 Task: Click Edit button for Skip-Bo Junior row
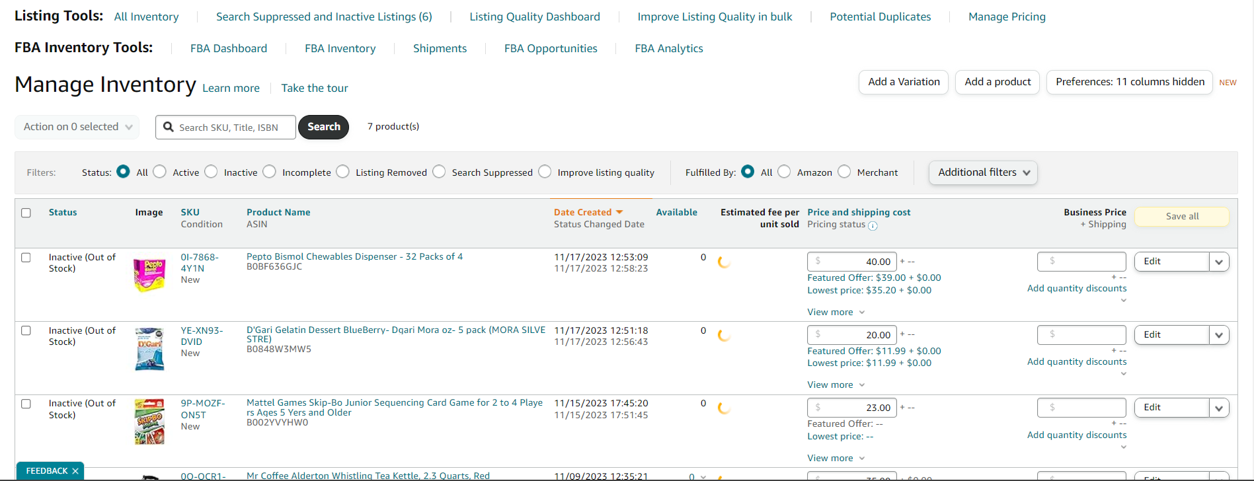[x=1172, y=408]
